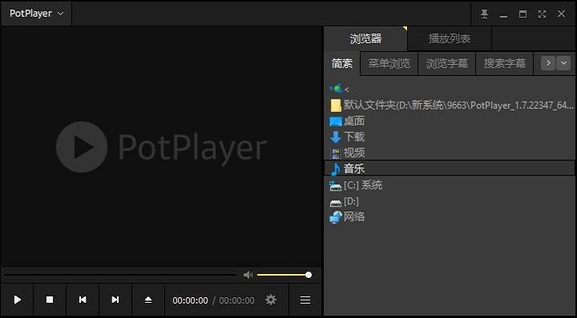
Task: Click the total duration time display
Action: coord(236,300)
